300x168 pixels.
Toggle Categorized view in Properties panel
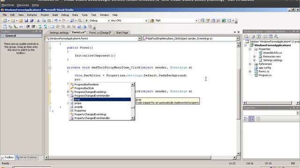(x=246, y=119)
